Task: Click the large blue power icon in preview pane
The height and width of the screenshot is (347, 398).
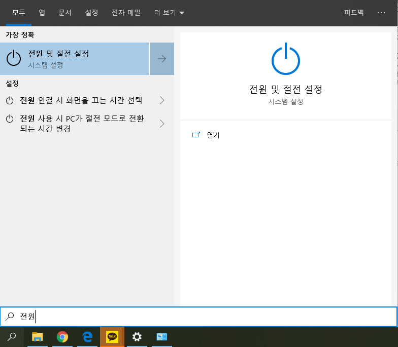Action: (x=286, y=59)
